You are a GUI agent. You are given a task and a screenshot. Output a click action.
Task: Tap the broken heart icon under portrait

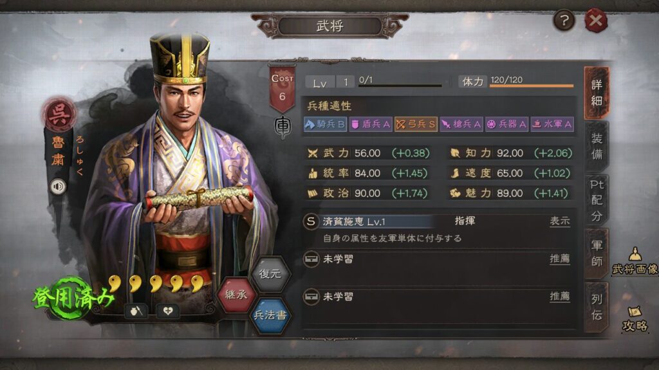click(x=168, y=311)
